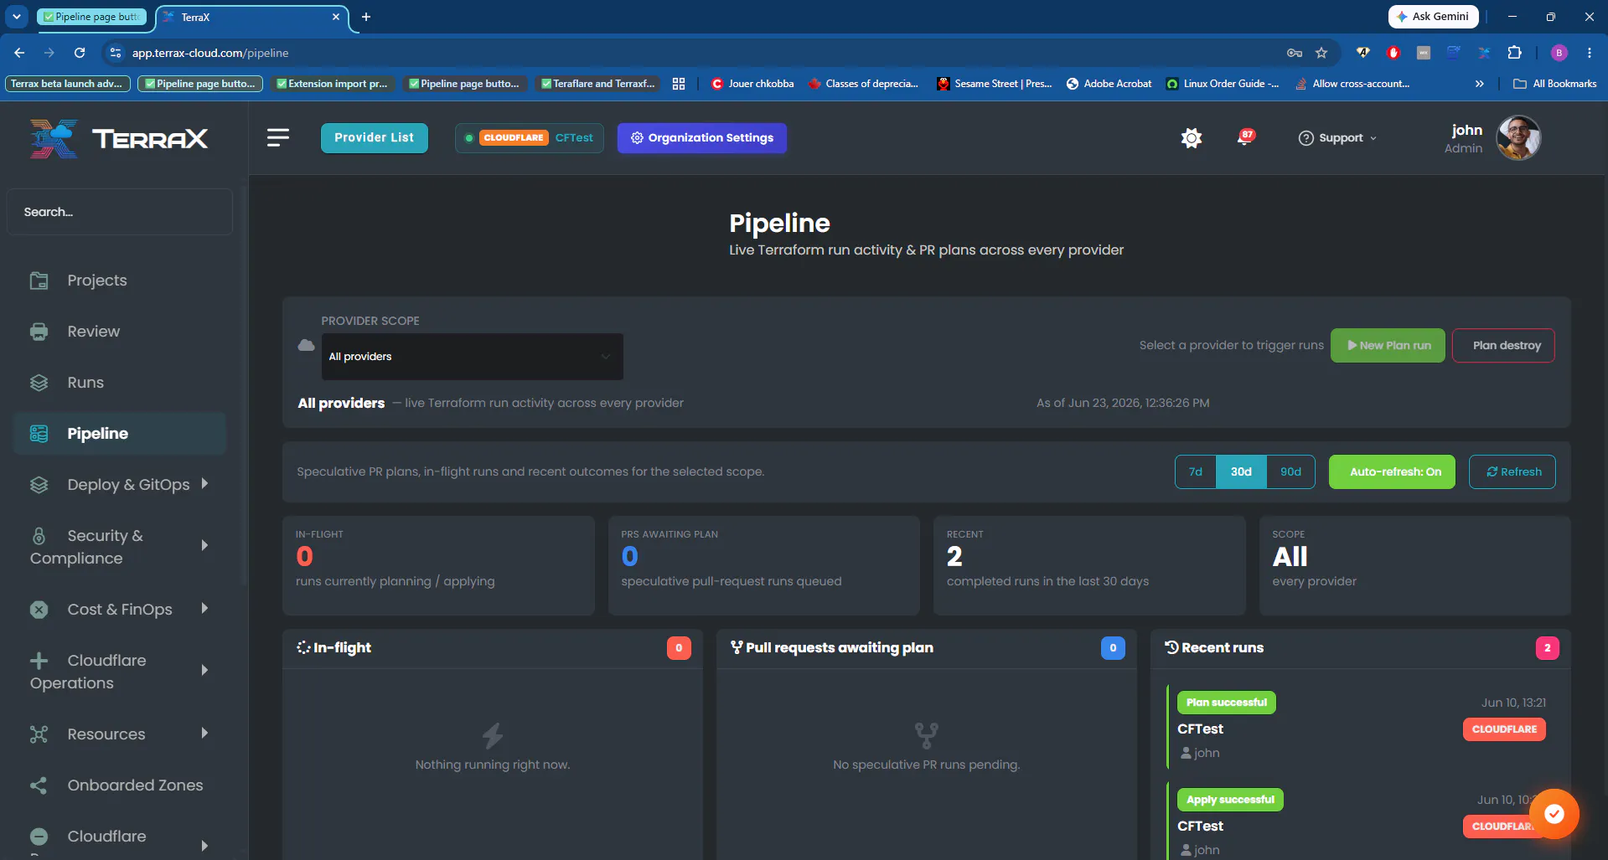The height and width of the screenshot is (860, 1608).
Task: Click the Cost & FinOps icon
Action: 39,610
